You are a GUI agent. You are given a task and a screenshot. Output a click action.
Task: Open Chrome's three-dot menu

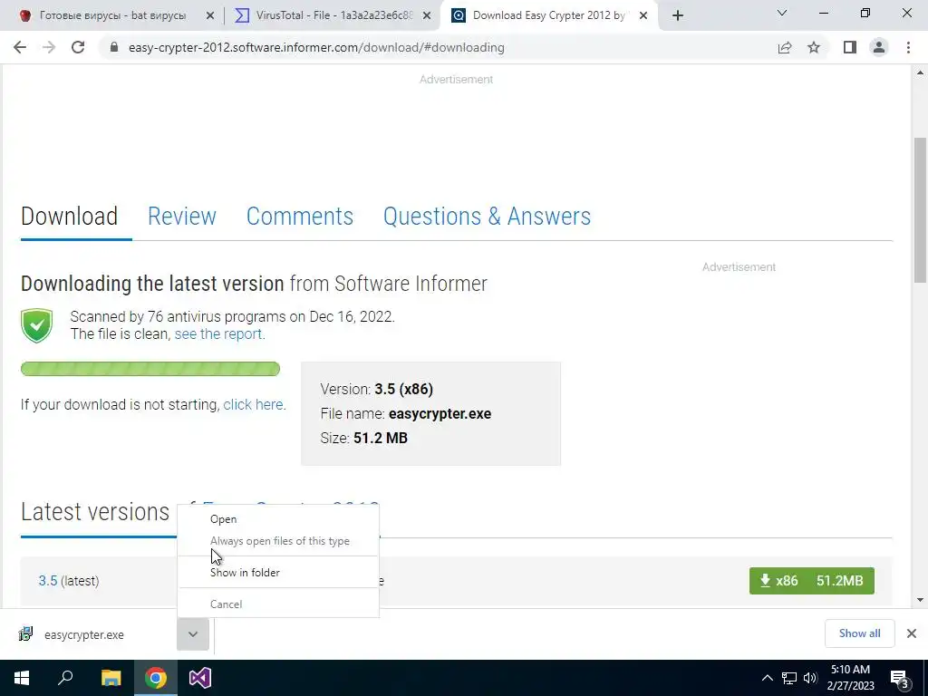point(908,47)
